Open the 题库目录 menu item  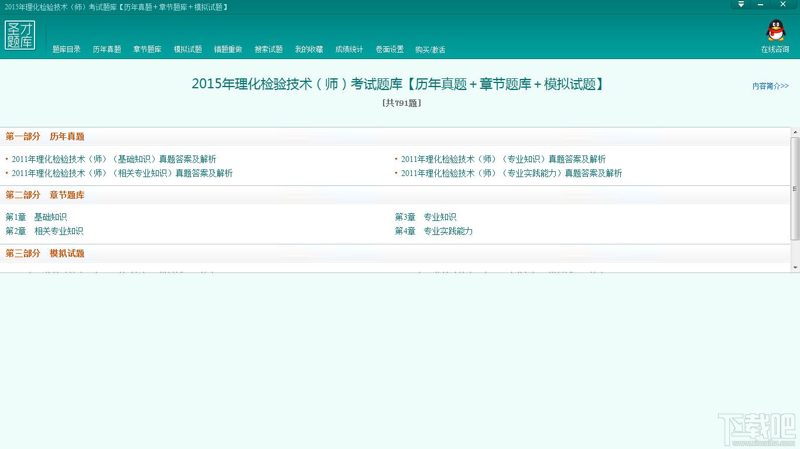click(x=67, y=50)
